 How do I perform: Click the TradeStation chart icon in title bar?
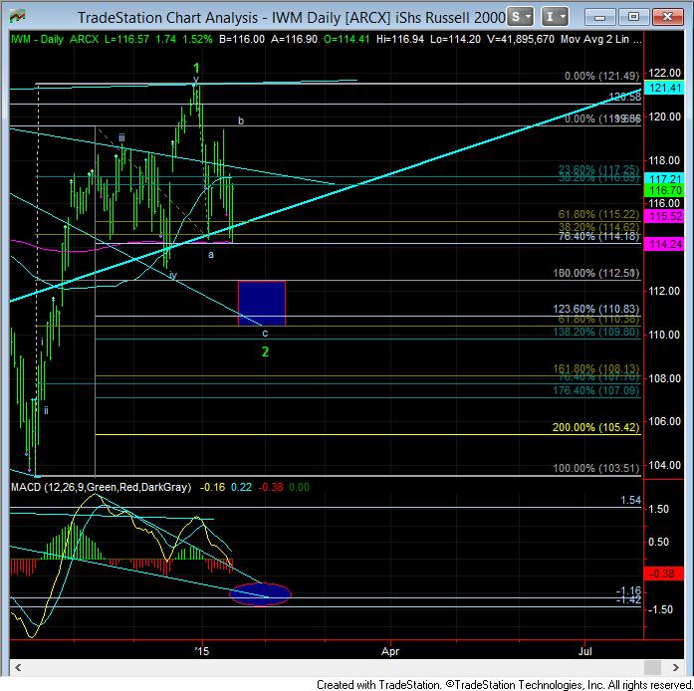coord(17,17)
